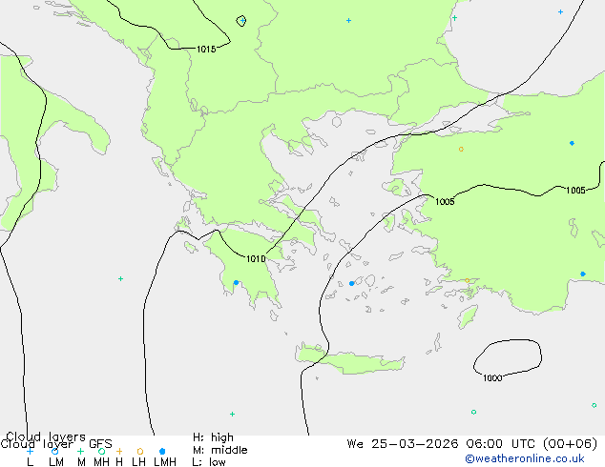Click the 'M: middle' legend text
Viewport: 605px width, 467px height.
click(219, 450)
